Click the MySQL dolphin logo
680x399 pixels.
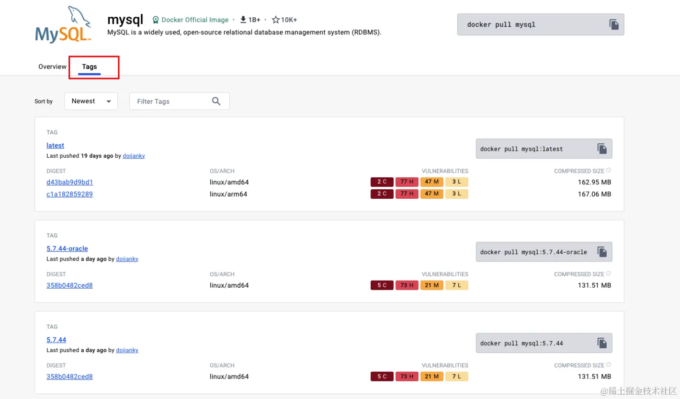point(63,25)
